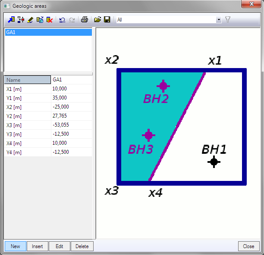Image resolution: width=264 pixels, height=255 pixels.
Task: Click the Y2 value 27,765
Action: pos(71,116)
